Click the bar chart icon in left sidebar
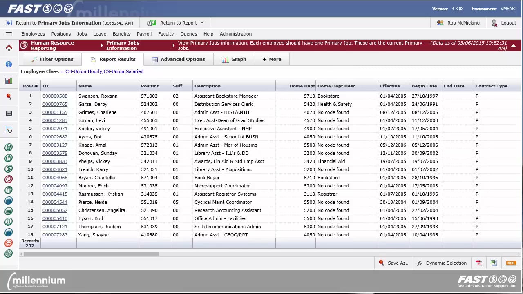 tap(9, 81)
